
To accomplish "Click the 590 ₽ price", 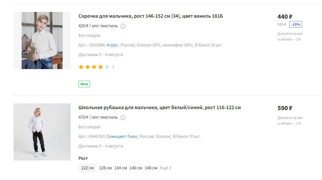I will coord(285,108).
